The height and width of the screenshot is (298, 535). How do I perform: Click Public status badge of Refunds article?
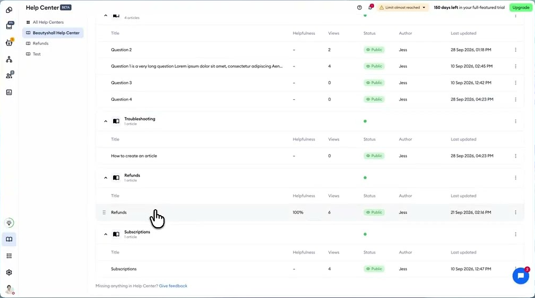pos(374,212)
